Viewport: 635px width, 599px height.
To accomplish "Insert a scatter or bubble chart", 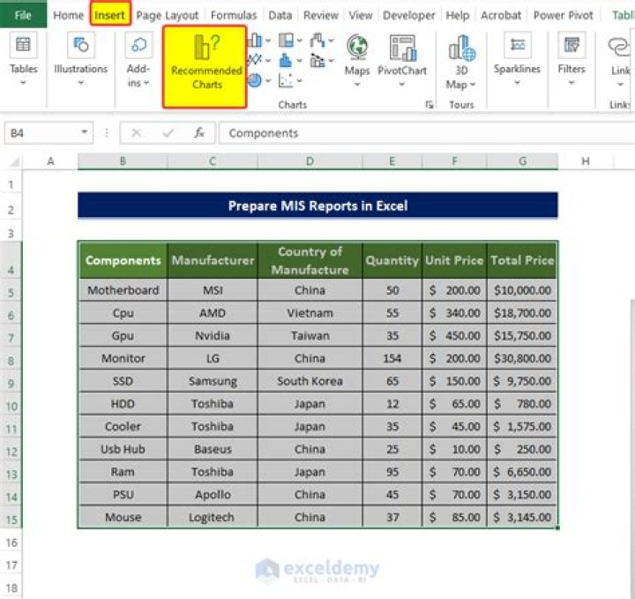I will tap(286, 80).
